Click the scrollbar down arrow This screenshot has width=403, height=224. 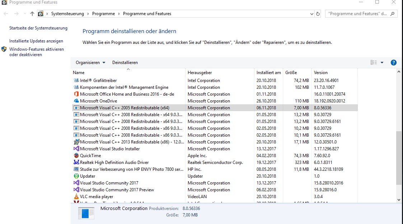pos(399,200)
